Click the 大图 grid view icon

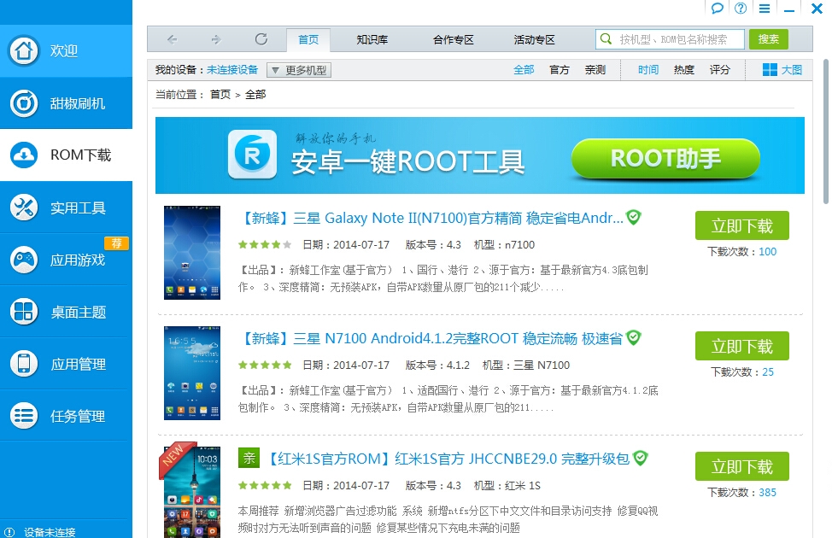coord(770,69)
